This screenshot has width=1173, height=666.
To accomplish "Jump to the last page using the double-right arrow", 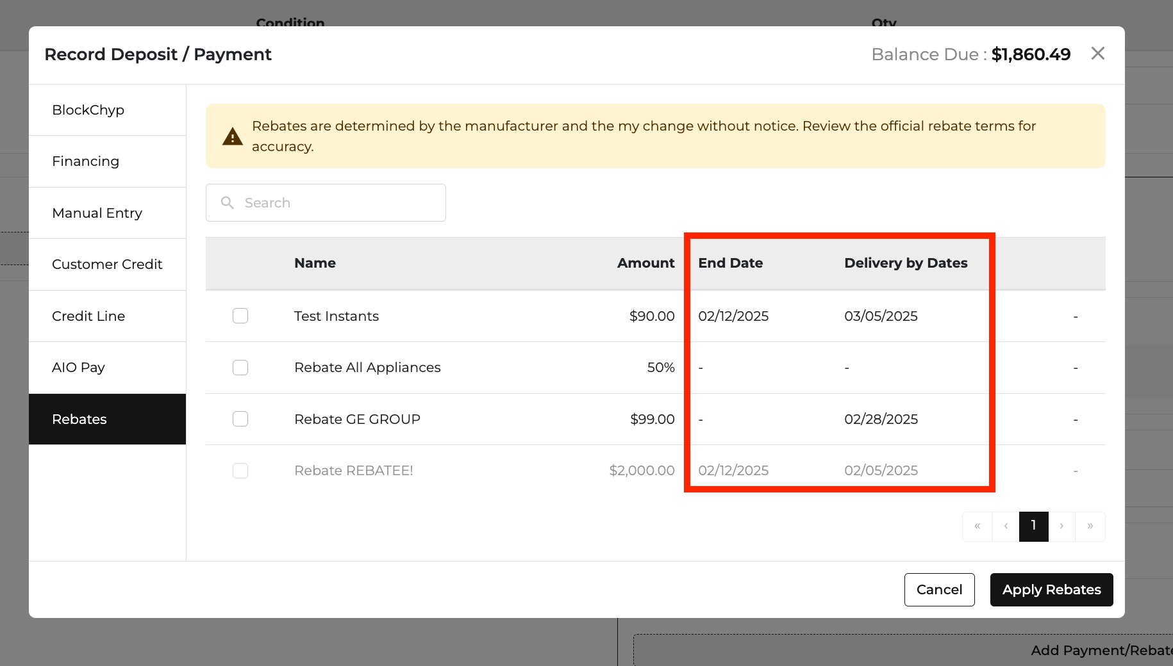I will (1090, 526).
